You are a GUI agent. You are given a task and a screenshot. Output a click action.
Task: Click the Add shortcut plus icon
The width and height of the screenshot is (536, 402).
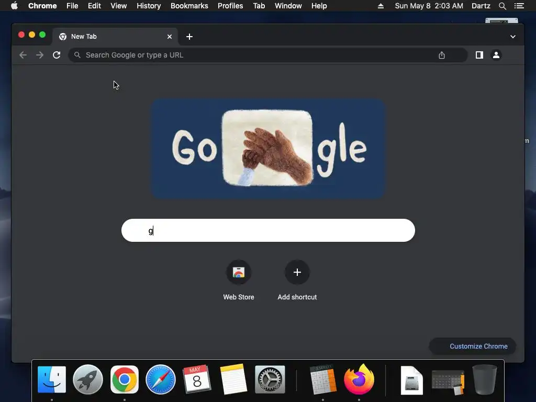[297, 272]
